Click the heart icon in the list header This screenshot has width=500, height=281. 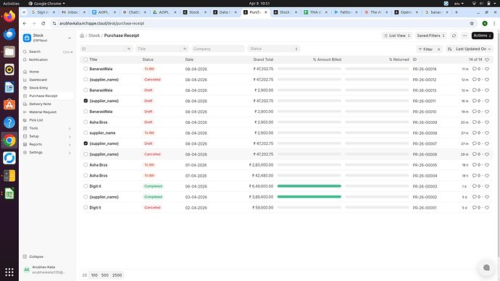point(487,59)
